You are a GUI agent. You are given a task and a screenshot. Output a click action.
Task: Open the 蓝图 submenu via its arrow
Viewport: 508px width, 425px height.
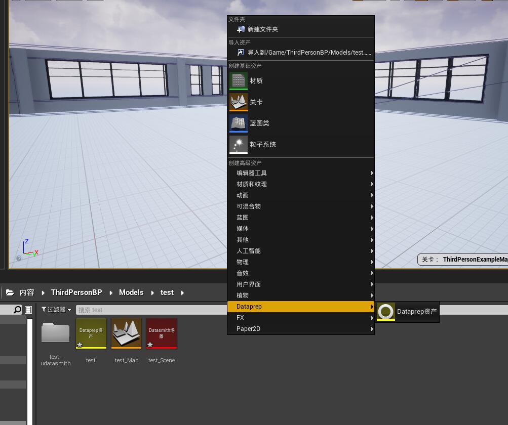tap(372, 217)
